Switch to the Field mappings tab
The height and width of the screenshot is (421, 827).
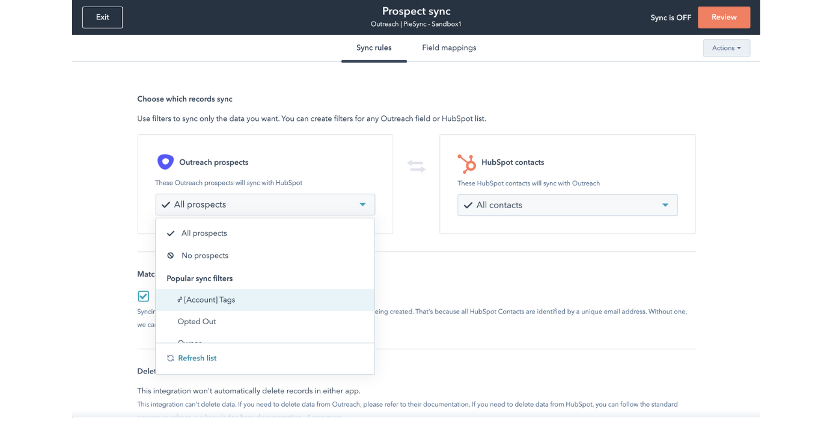tap(449, 48)
